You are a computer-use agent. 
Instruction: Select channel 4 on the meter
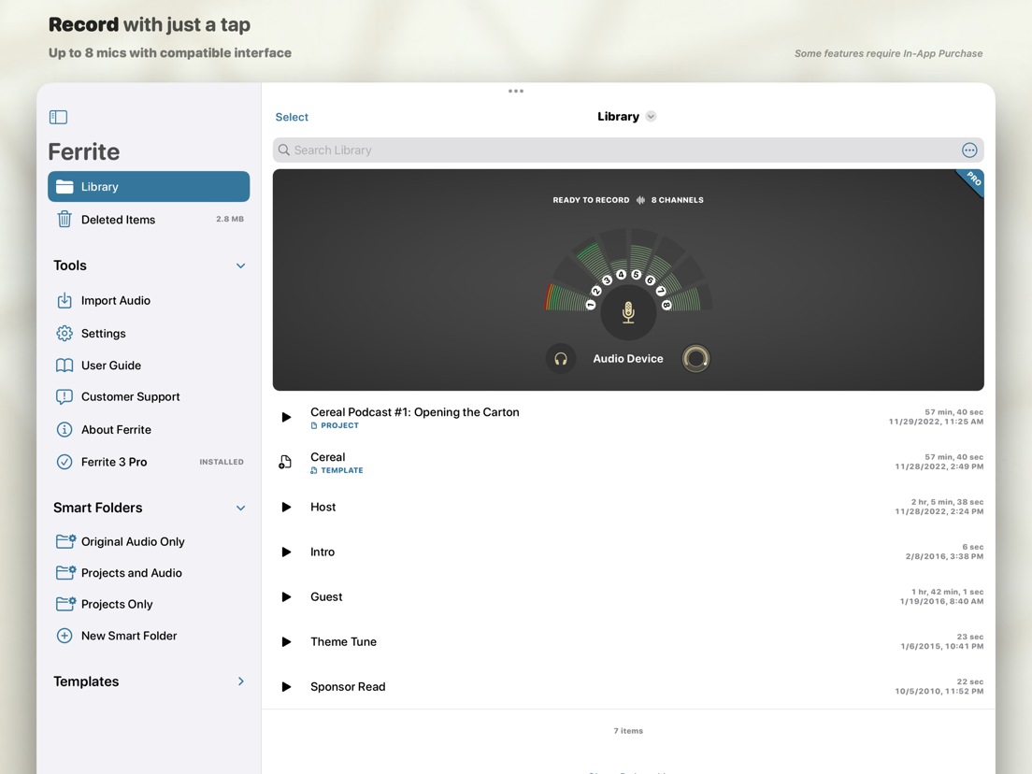pyautogui.click(x=621, y=275)
